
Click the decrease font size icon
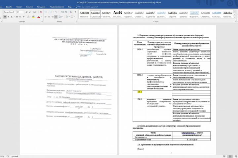(30, 12)
